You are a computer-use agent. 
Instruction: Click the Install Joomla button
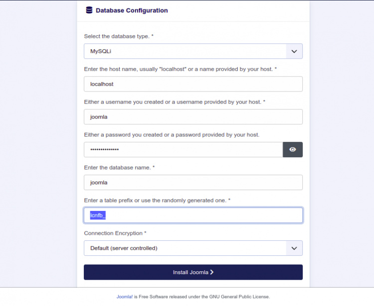pos(193,272)
